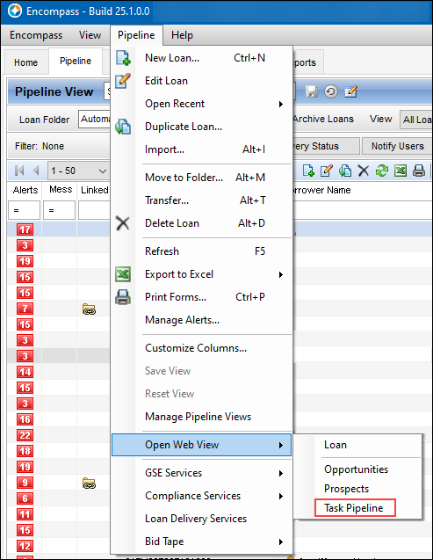Click the toolbar Export to Excel icon

(x=401, y=171)
